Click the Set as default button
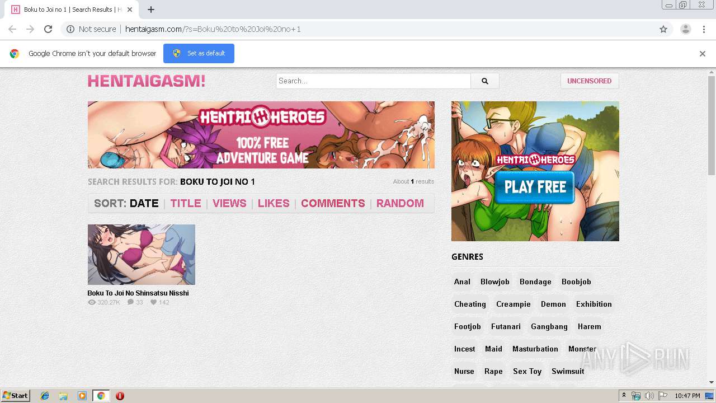The image size is (716, 403). [199, 53]
